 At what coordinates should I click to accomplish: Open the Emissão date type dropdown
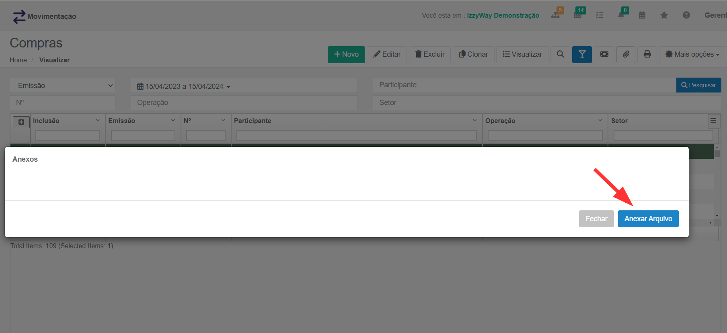[62, 86]
